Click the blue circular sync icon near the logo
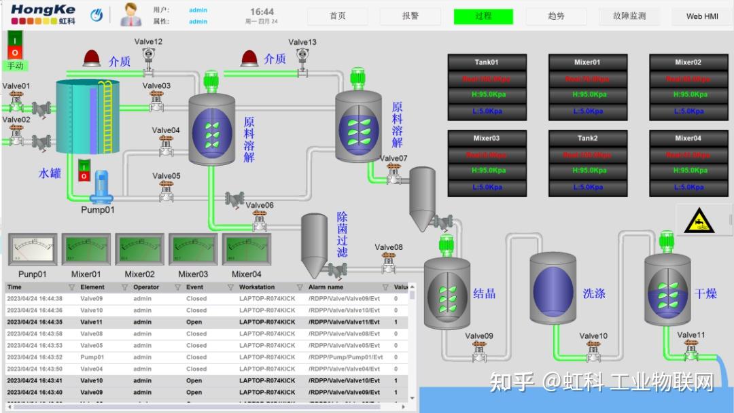Viewport: 734px width, 413px height. [97, 13]
